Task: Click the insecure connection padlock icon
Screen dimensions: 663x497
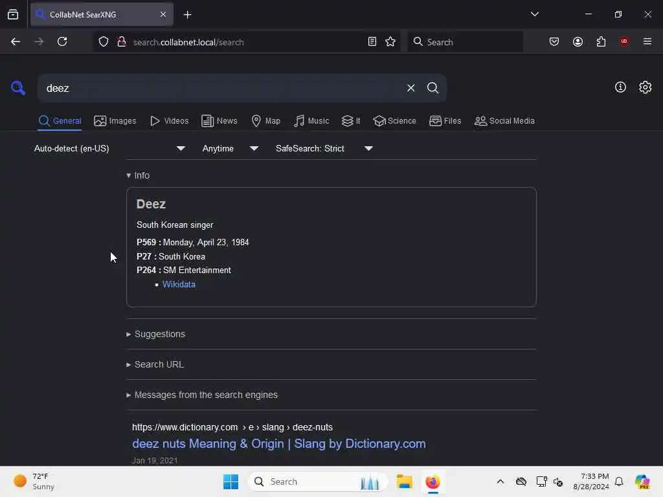Action: coord(122,41)
